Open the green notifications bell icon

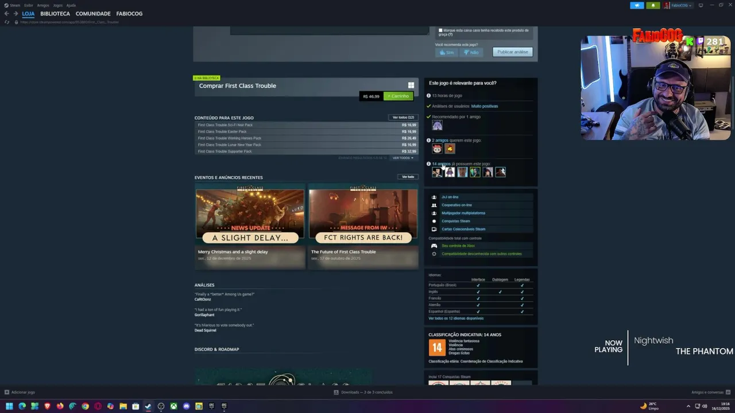pyautogui.click(x=653, y=5)
